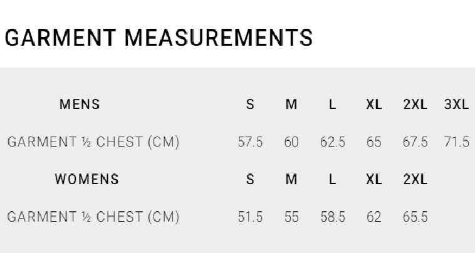Click the 62.5 chest measurement value
Viewport: 475px width, 253px height.
click(x=333, y=142)
